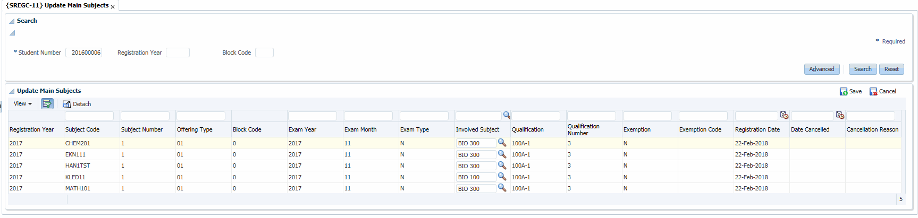Sort by the Subject Code column header
Screen dimensions: 918x218
click(x=82, y=129)
